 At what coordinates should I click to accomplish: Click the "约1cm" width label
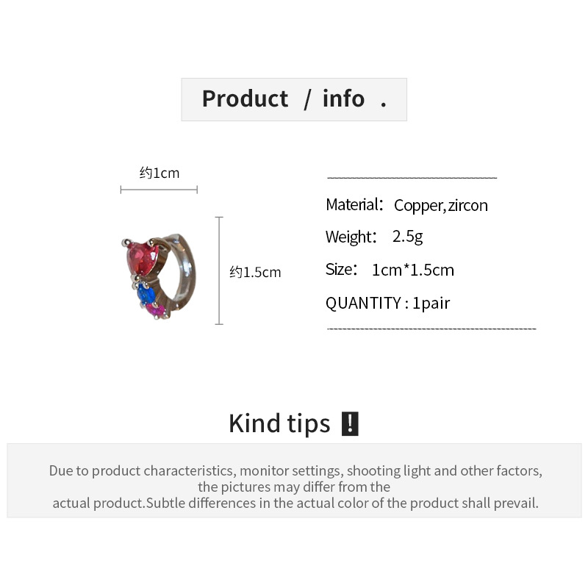point(159,173)
